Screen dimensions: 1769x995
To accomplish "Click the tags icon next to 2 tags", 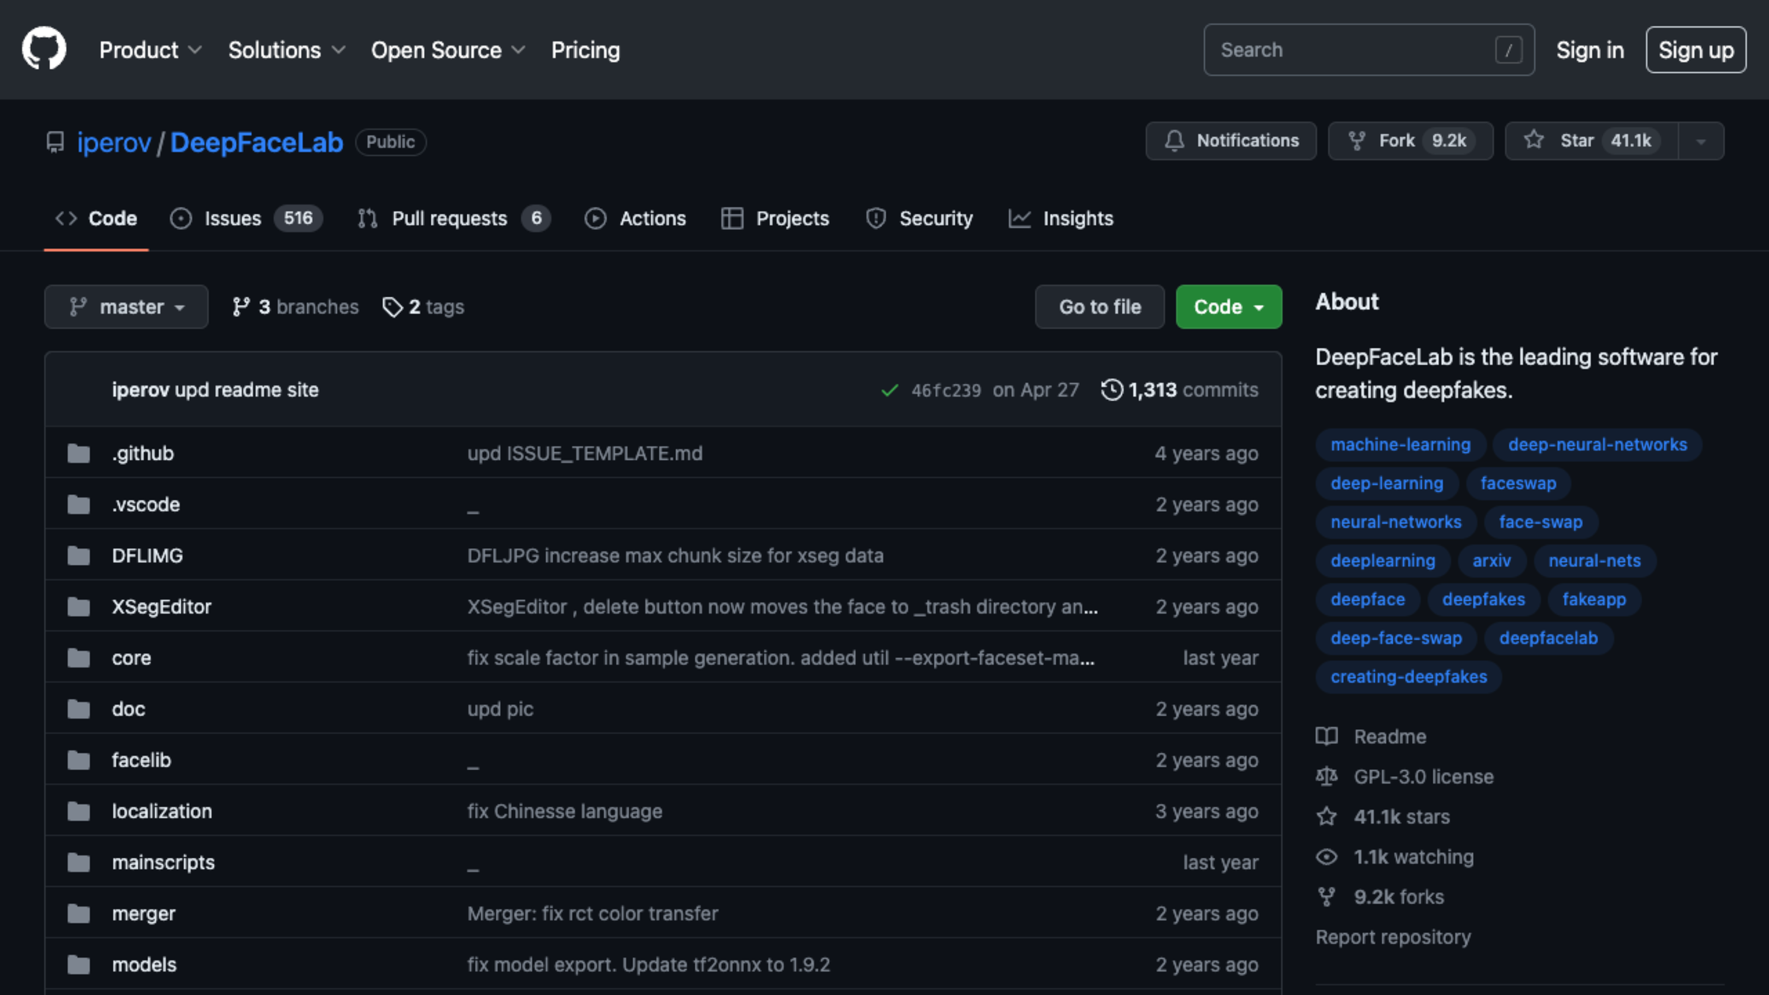I will point(392,307).
